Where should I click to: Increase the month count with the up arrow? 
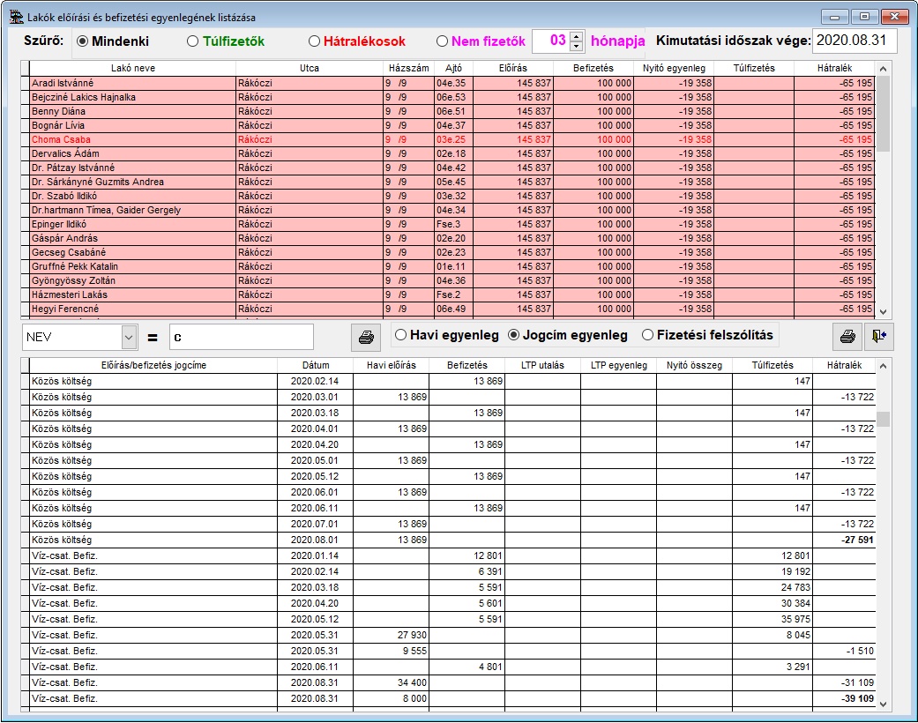coord(577,36)
